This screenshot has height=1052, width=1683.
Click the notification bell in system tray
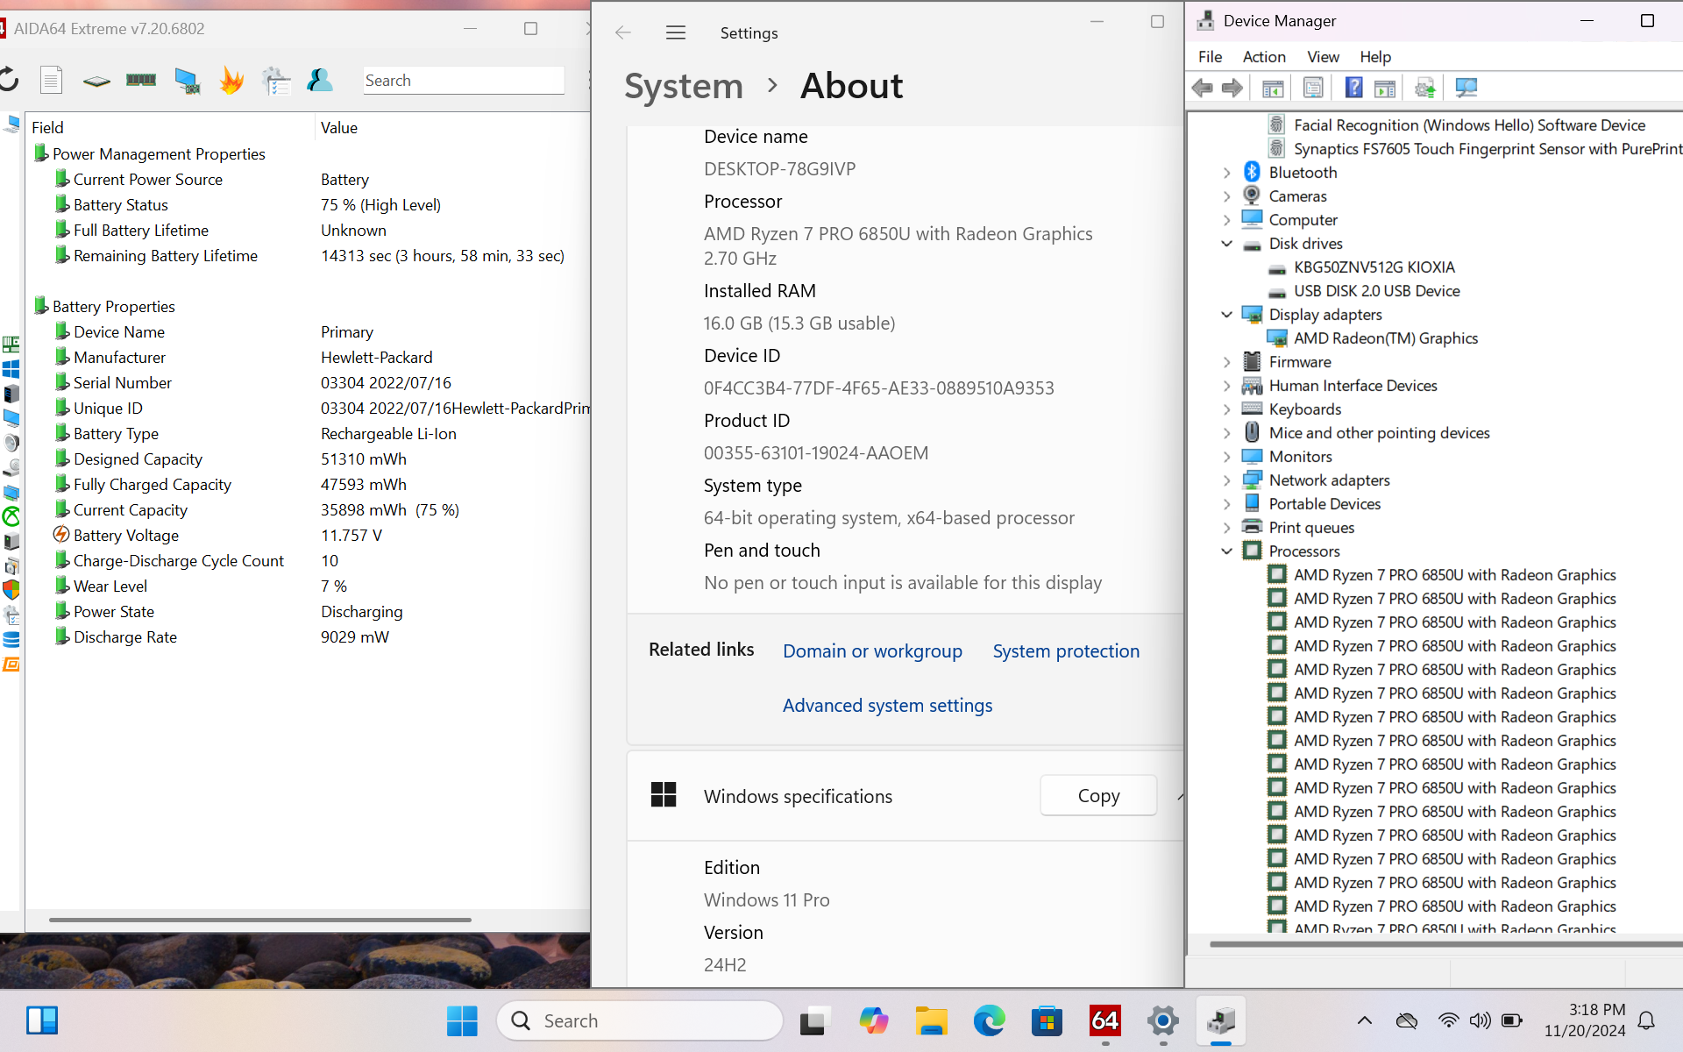tap(1647, 1020)
